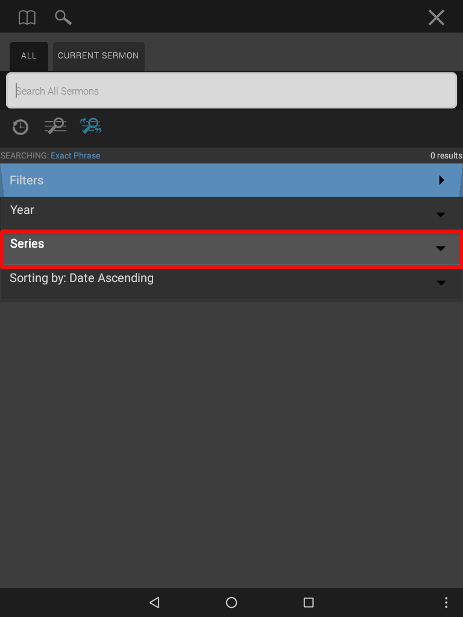463x617 pixels.
Task: Focus the Search All Sermons field
Action: tap(231, 90)
